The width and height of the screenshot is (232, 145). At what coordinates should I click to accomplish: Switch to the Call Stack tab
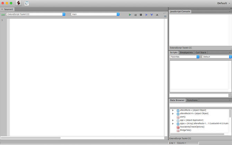[x=201, y=53]
